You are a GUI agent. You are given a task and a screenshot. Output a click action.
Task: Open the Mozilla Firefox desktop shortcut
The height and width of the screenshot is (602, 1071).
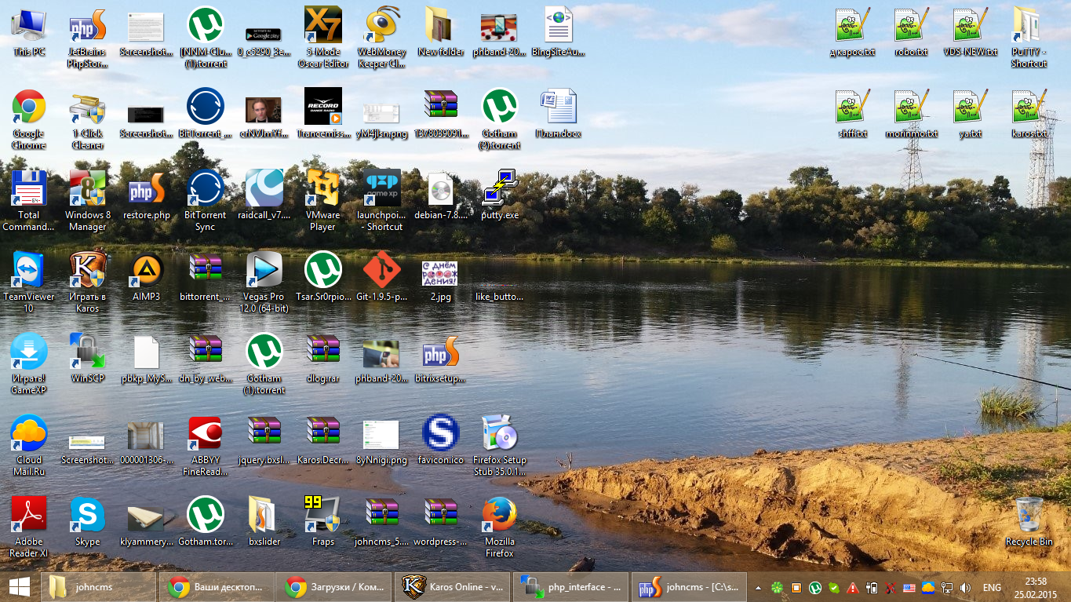[500, 516]
